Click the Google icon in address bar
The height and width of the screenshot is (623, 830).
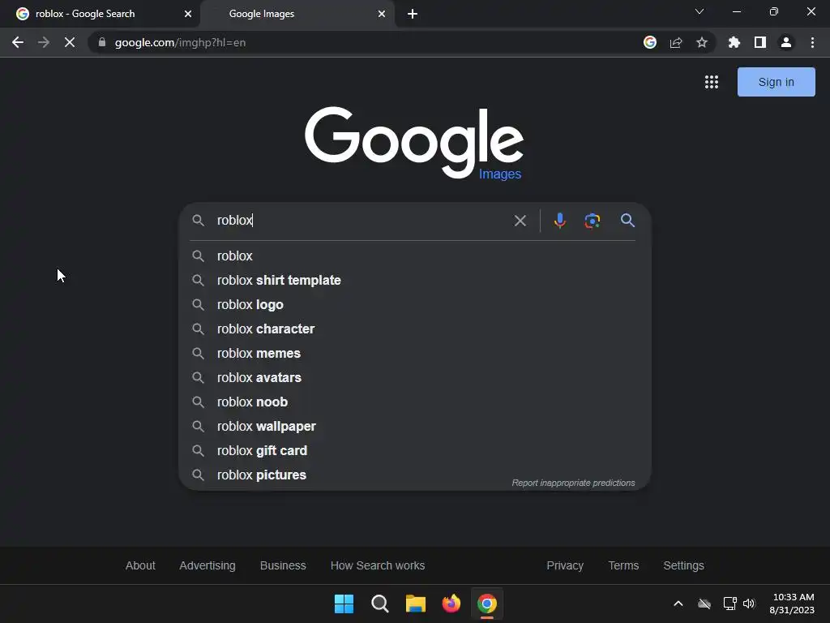pyautogui.click(x=650, y=42)
